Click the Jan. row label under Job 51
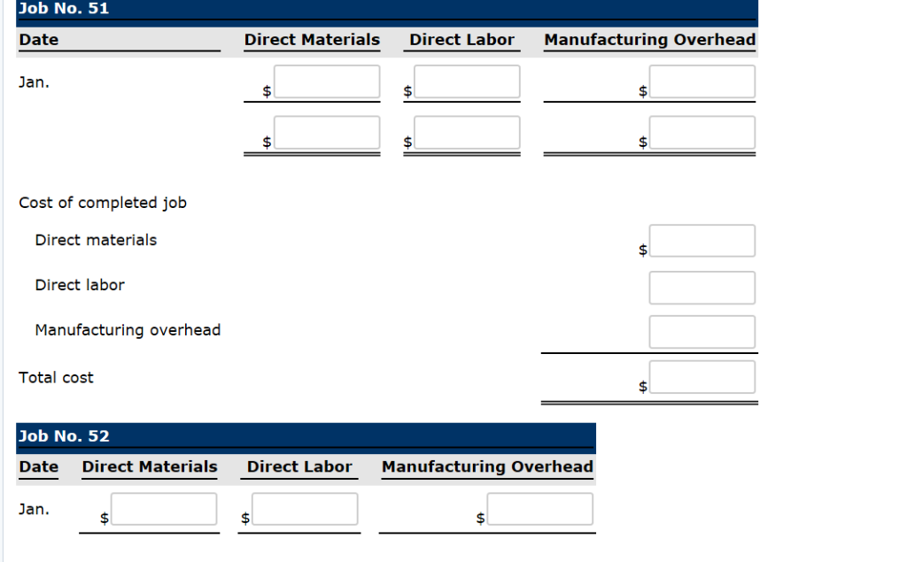The image size is (907, 562). click(x=31, y=81)
